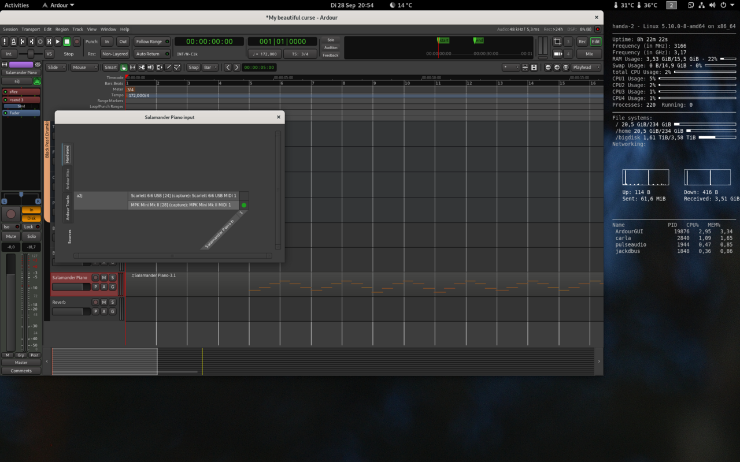Nudge backward with left arrow button
Screen dimensions: 740x462
(228, 68)
